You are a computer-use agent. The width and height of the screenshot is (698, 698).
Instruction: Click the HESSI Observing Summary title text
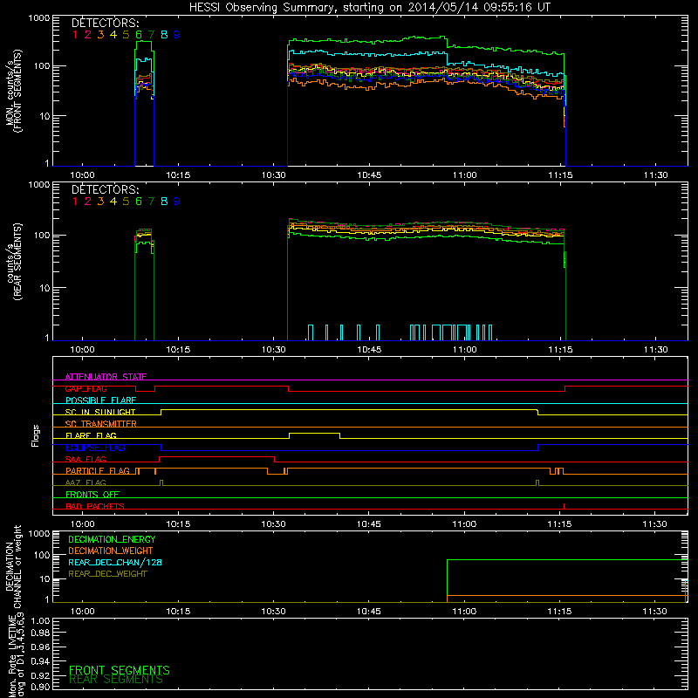click(370, 8)
